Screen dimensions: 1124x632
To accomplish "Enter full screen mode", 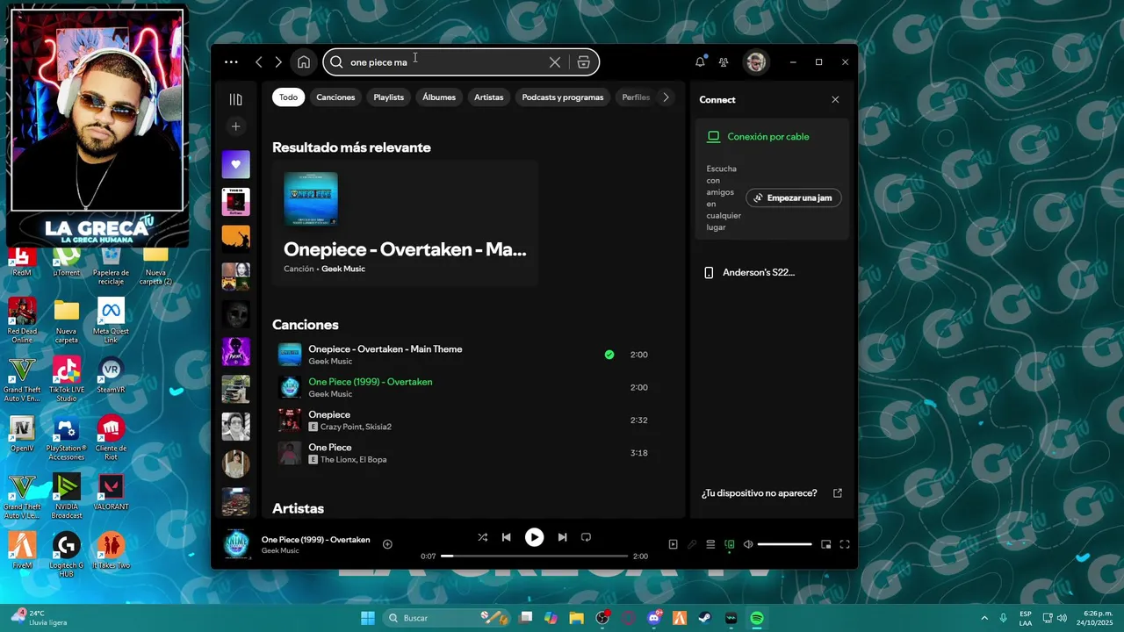I will coord(845,544).
